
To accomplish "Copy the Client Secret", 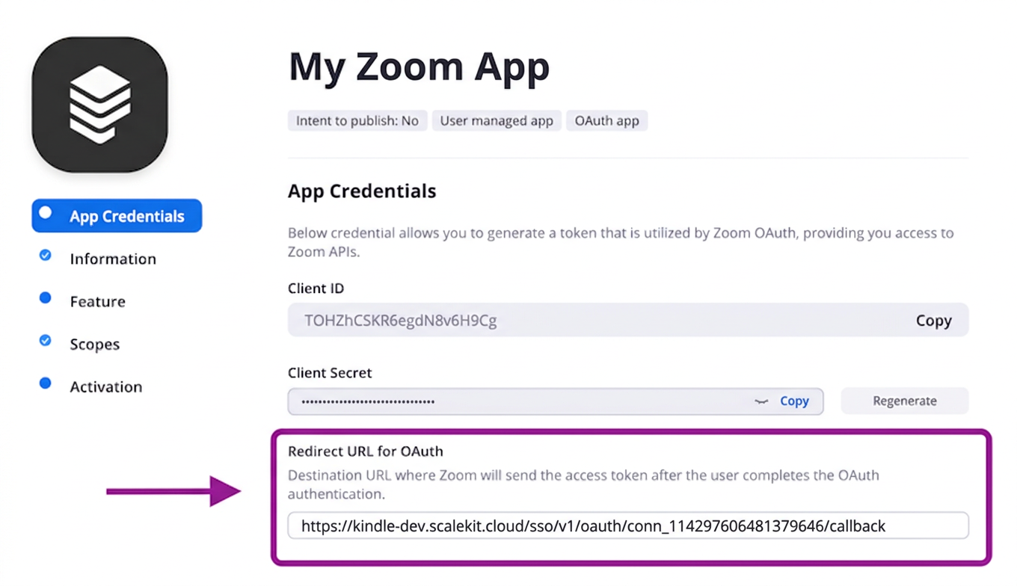I will coord(794,401).
